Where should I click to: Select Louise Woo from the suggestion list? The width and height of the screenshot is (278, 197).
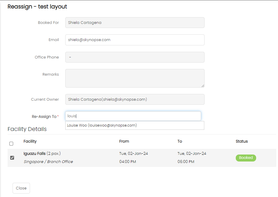pos(102,125)
